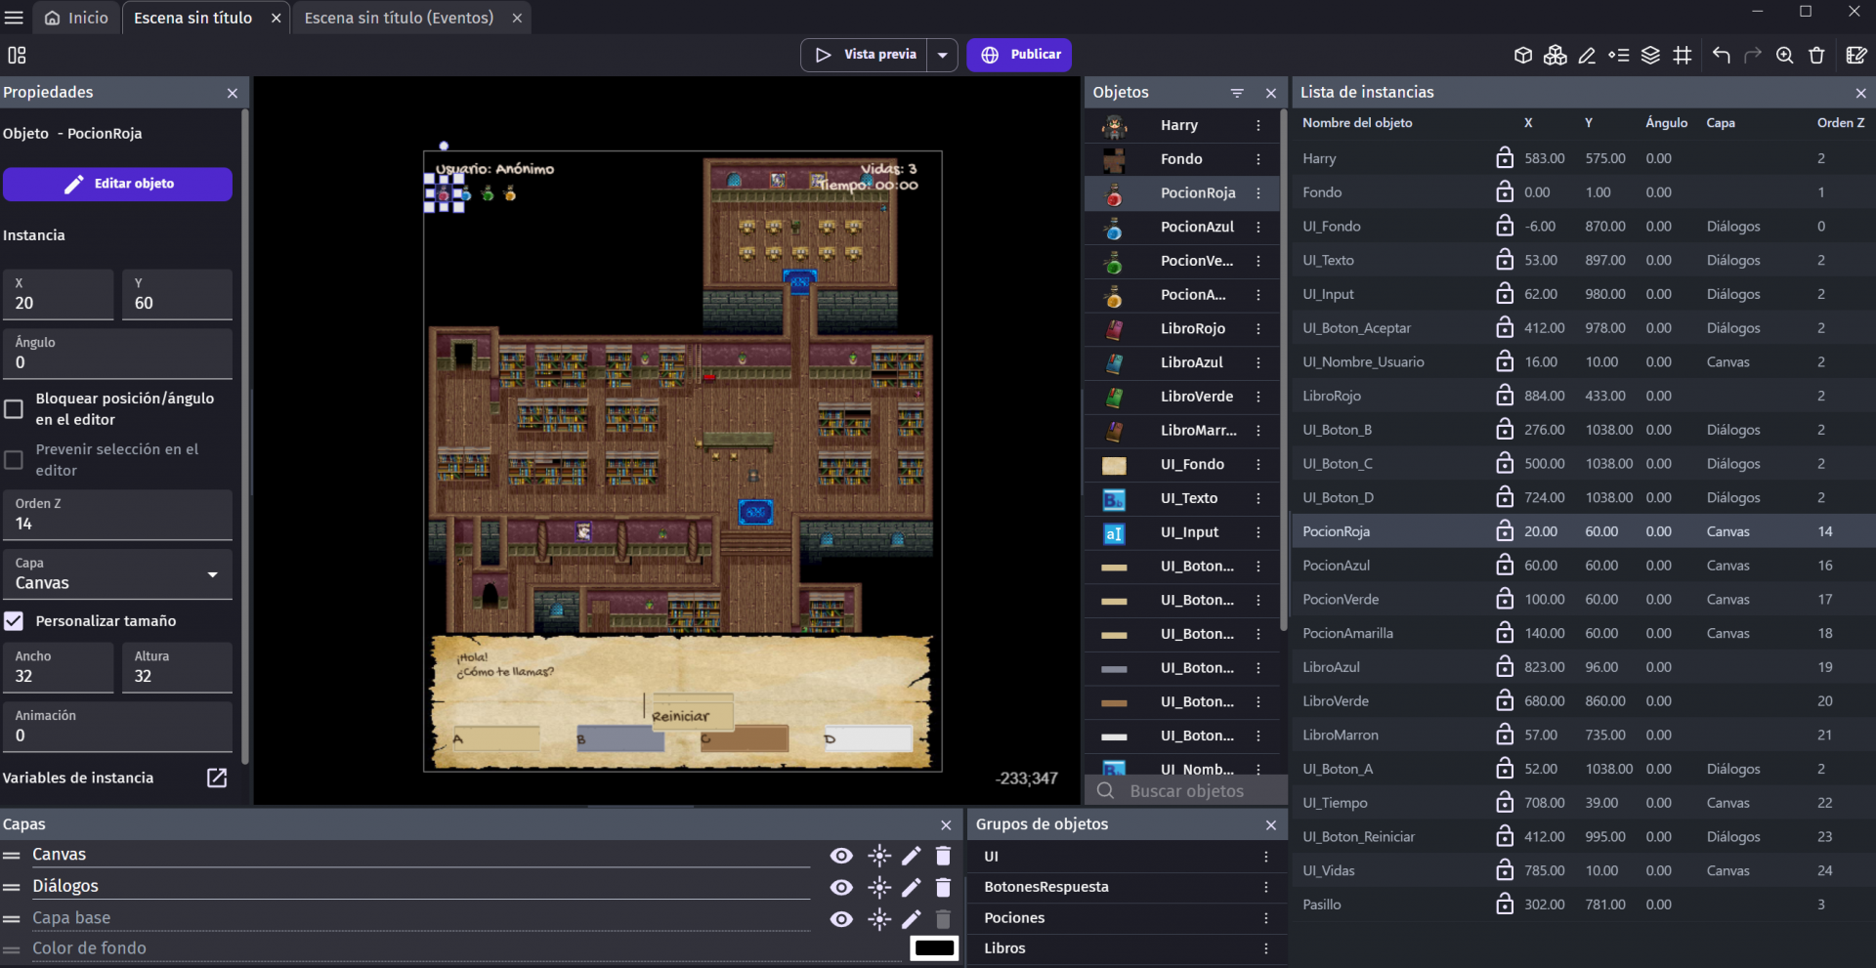Click the undo arrow icon

click(1721, 56)
